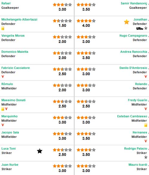Viewport: 149px width, 175px height.
Task: Click the gold star beside Jonathan
Action: (x=126, y=22)
